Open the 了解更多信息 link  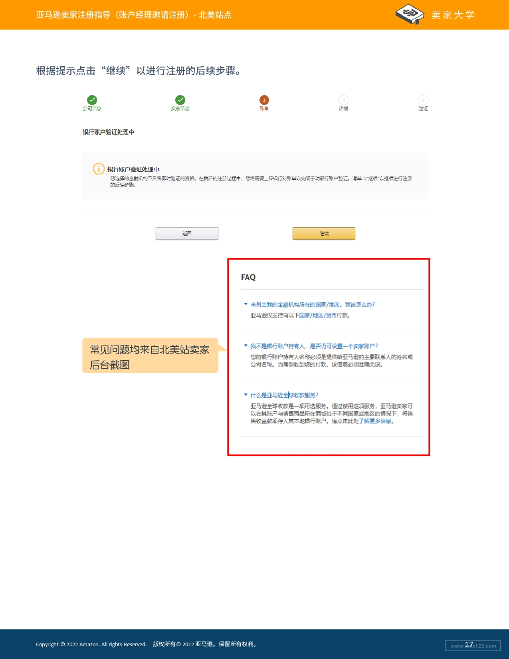tap(375, 421)
